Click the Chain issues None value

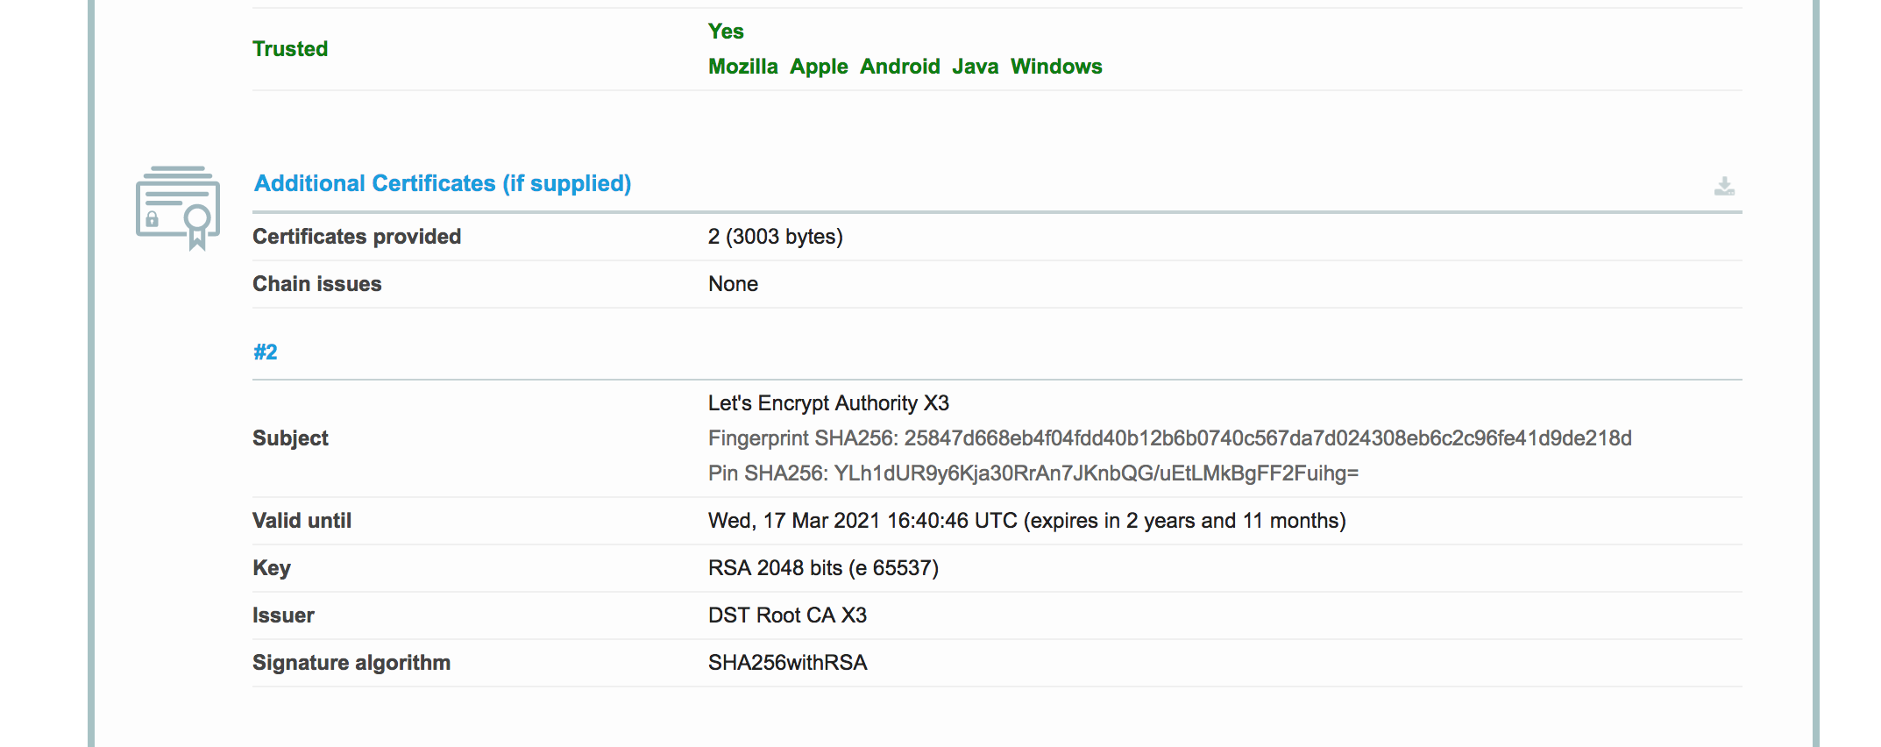click(x=733, y=284)
